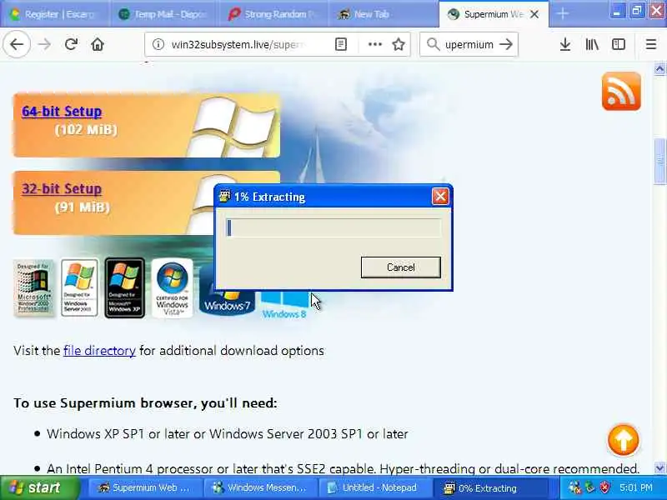Screen dimensions: 667x500
Task: Bookmark this page with the star
Action: [399, 44]
